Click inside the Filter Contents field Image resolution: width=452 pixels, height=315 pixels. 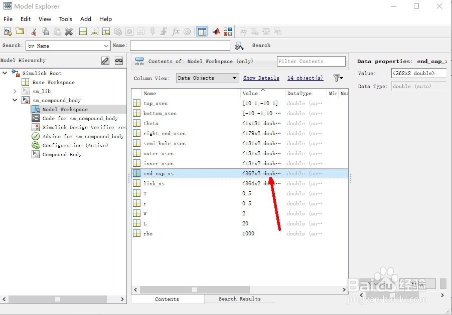pos(311,61)
